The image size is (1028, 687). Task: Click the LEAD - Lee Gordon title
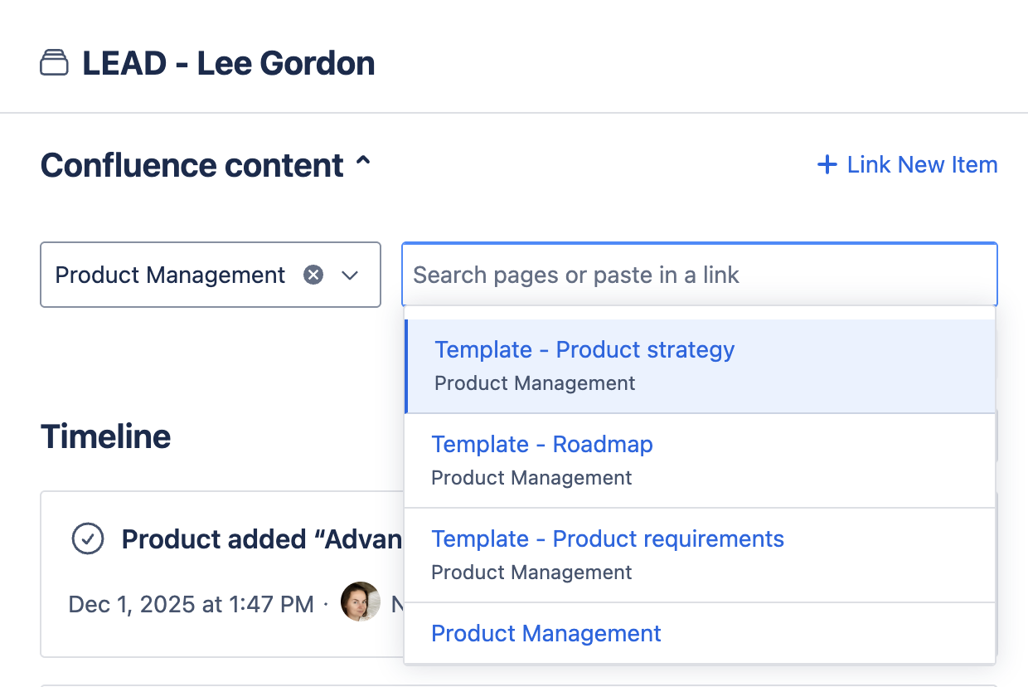coord(228,63)
